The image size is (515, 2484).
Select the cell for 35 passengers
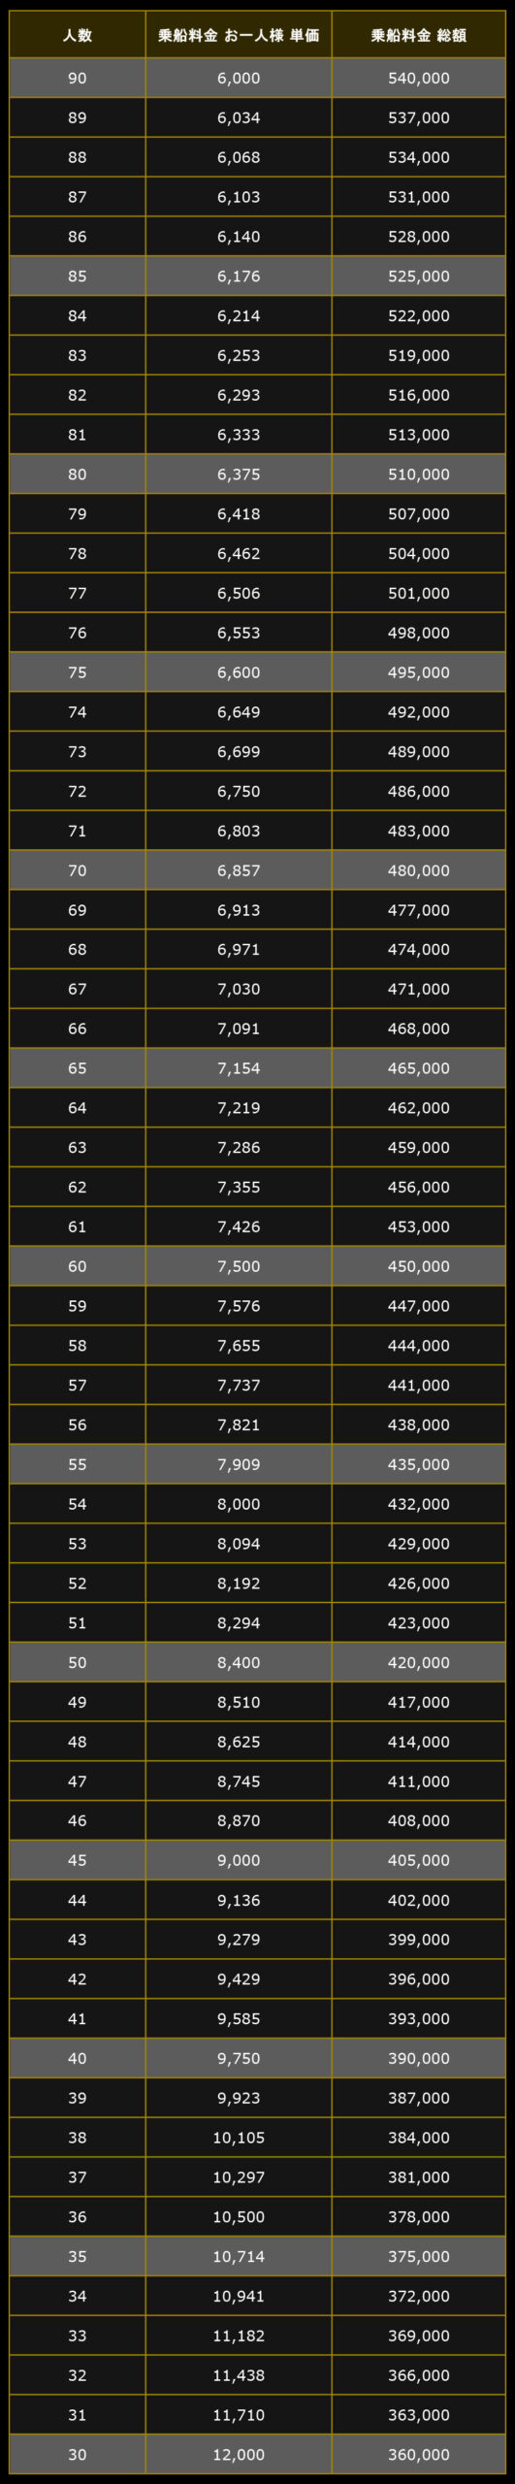pos(78,2256)
